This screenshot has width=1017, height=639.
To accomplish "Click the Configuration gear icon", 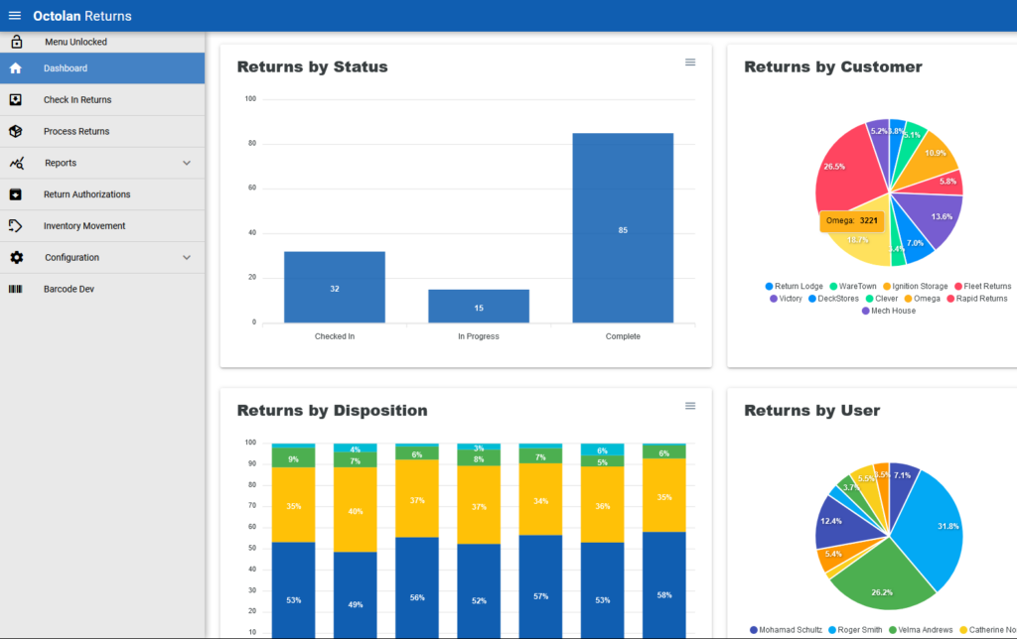I will 16,257.
